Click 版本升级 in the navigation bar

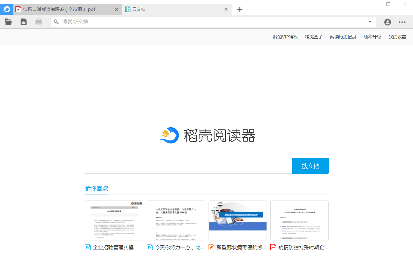click(372, 37)
